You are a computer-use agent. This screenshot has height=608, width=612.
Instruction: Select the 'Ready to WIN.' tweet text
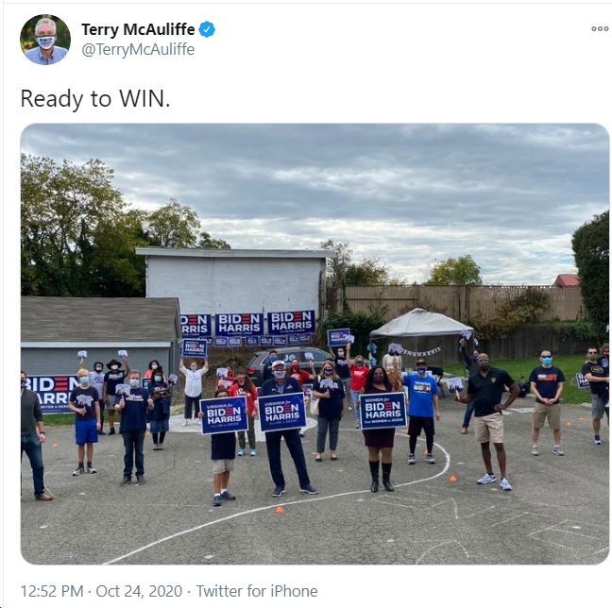(x=95, y=98)
